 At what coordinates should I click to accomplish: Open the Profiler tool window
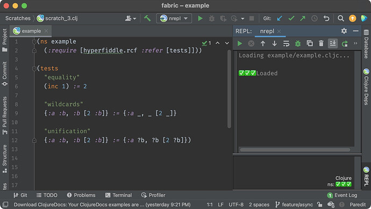pyautogui.click(x=153, y=195)
